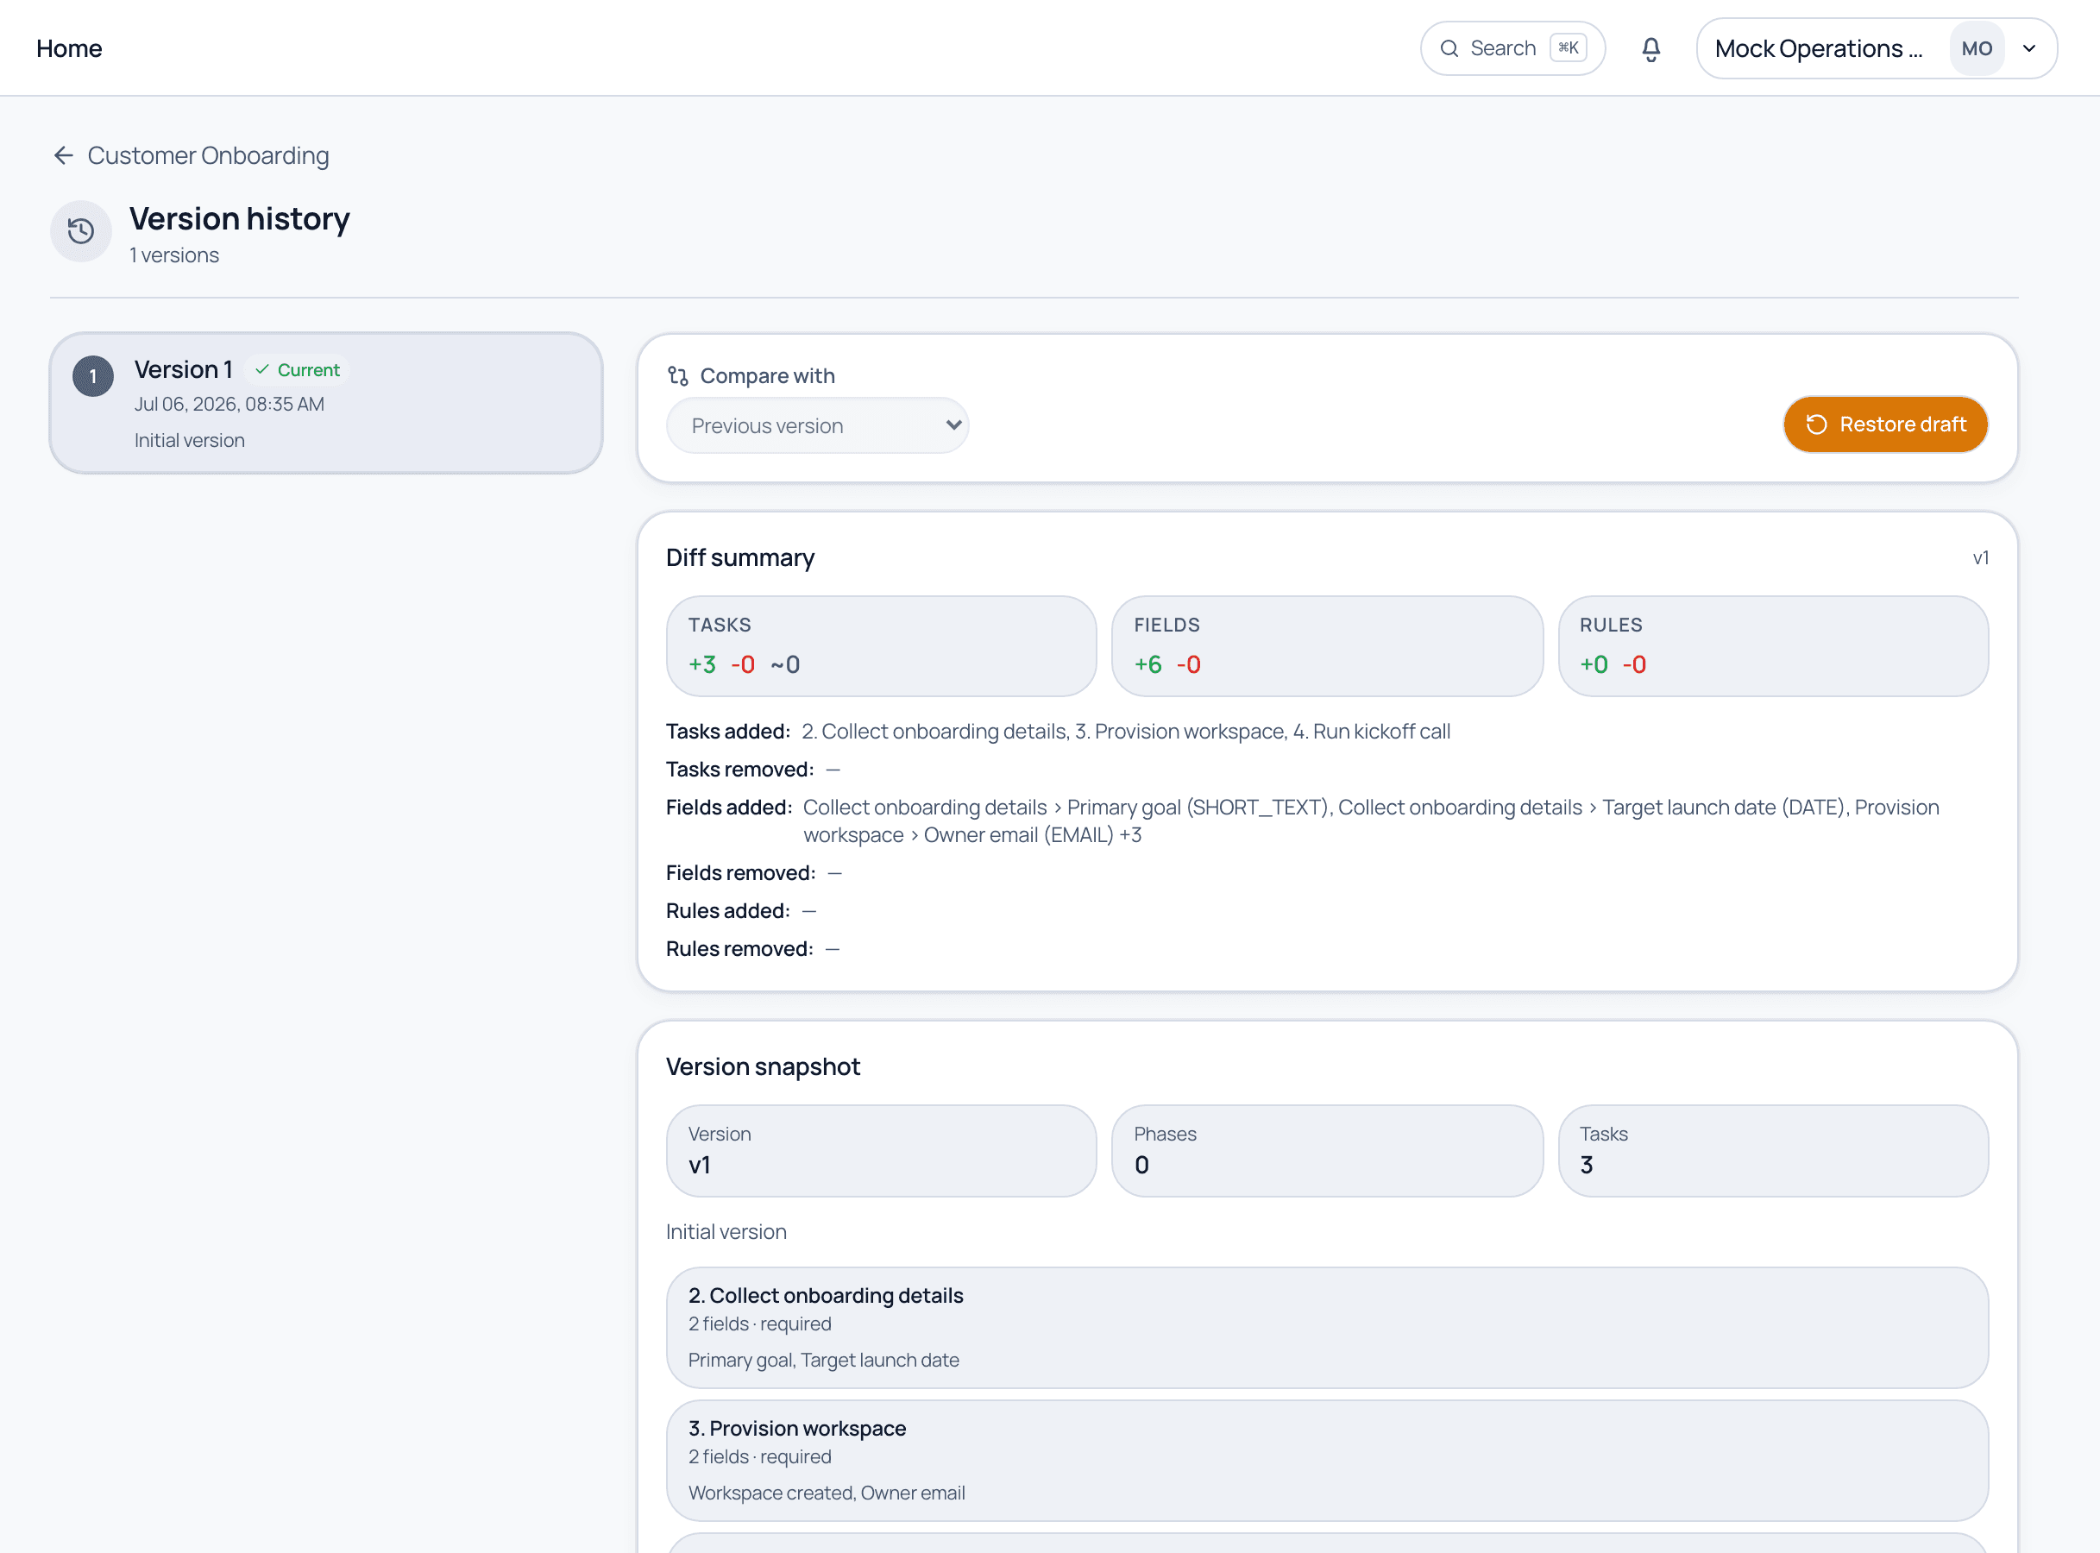
Task: Click the Mock Operations workspace name
Action: [x=1818, y=49]
